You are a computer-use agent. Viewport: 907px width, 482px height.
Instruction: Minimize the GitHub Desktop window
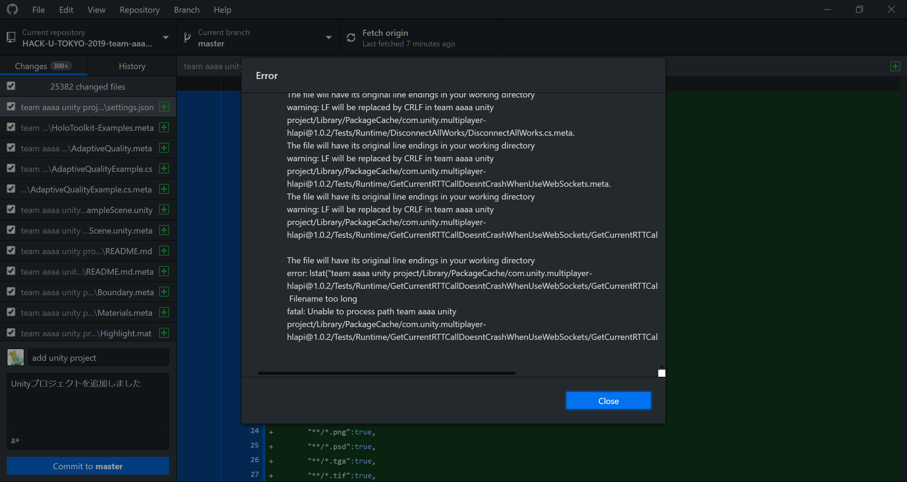point(828,10)
